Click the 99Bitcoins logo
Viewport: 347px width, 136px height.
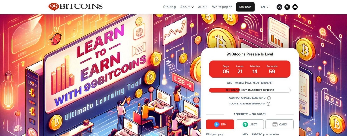(x=75, y=7)
